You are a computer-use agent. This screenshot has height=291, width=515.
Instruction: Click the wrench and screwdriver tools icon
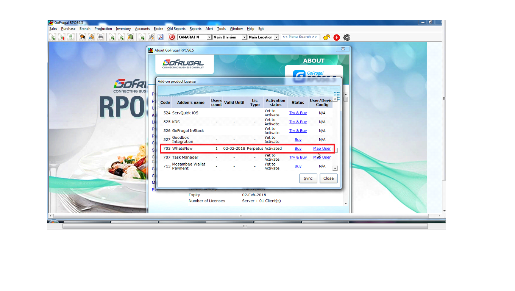[151, 37]
